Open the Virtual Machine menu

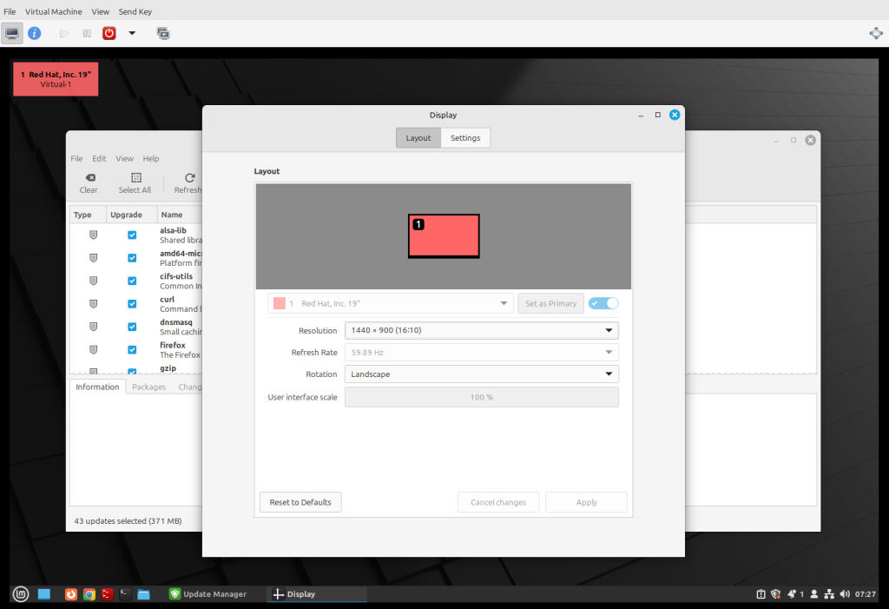(x=53, y=11)
